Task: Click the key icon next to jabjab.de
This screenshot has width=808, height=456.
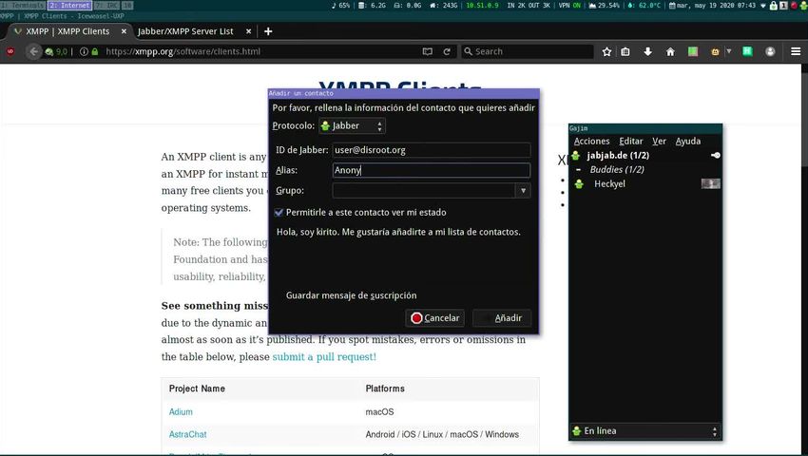Action: (x=715, y=155)
